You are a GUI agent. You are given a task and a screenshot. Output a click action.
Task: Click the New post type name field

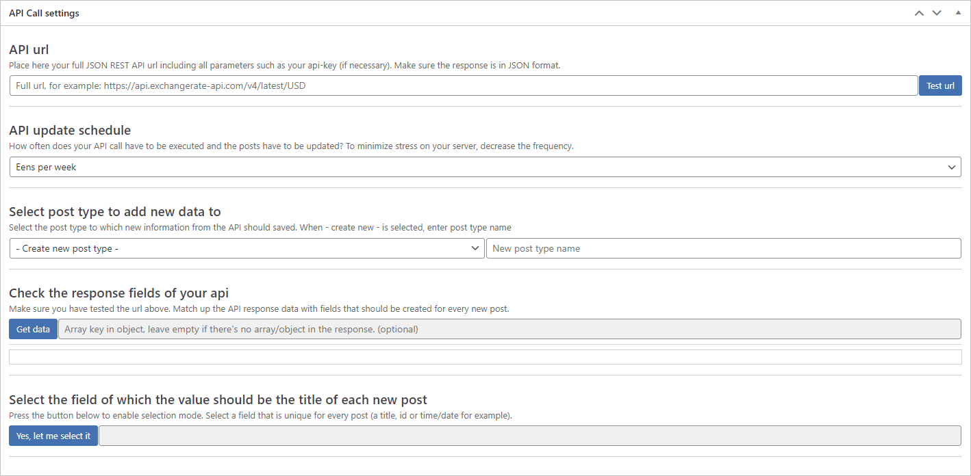tap(723, 248)
